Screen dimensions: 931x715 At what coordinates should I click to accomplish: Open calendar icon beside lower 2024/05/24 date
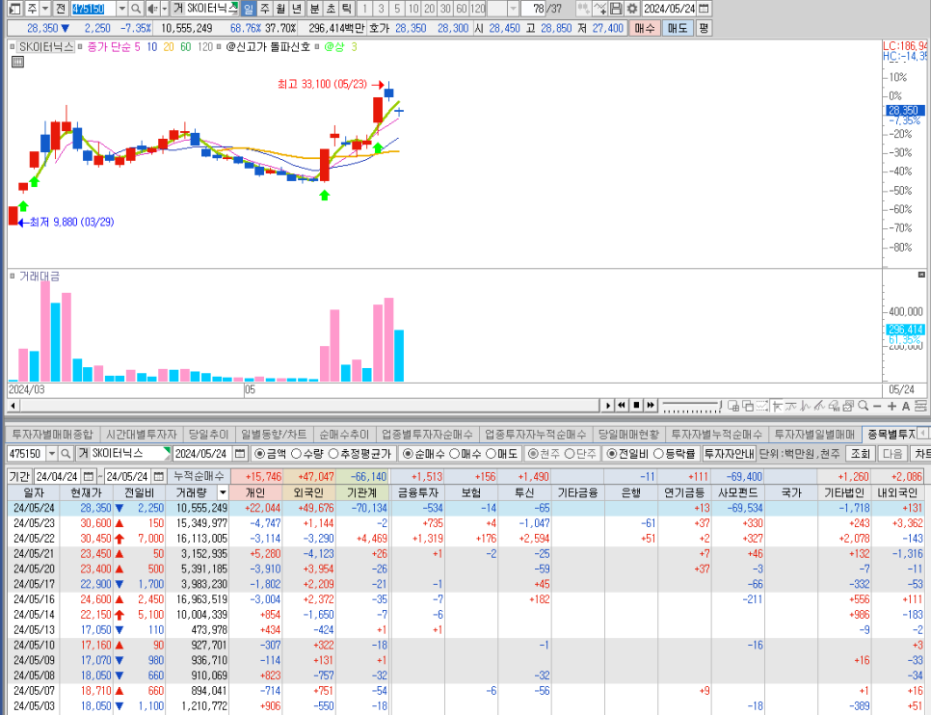(x=240, y=454)
